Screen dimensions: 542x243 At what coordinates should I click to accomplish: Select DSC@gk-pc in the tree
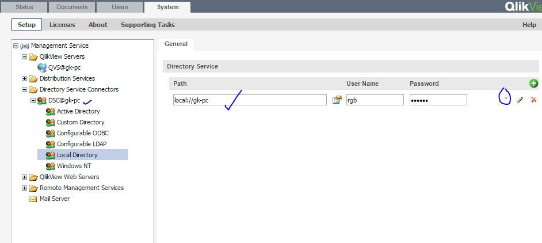click(64, 100)
